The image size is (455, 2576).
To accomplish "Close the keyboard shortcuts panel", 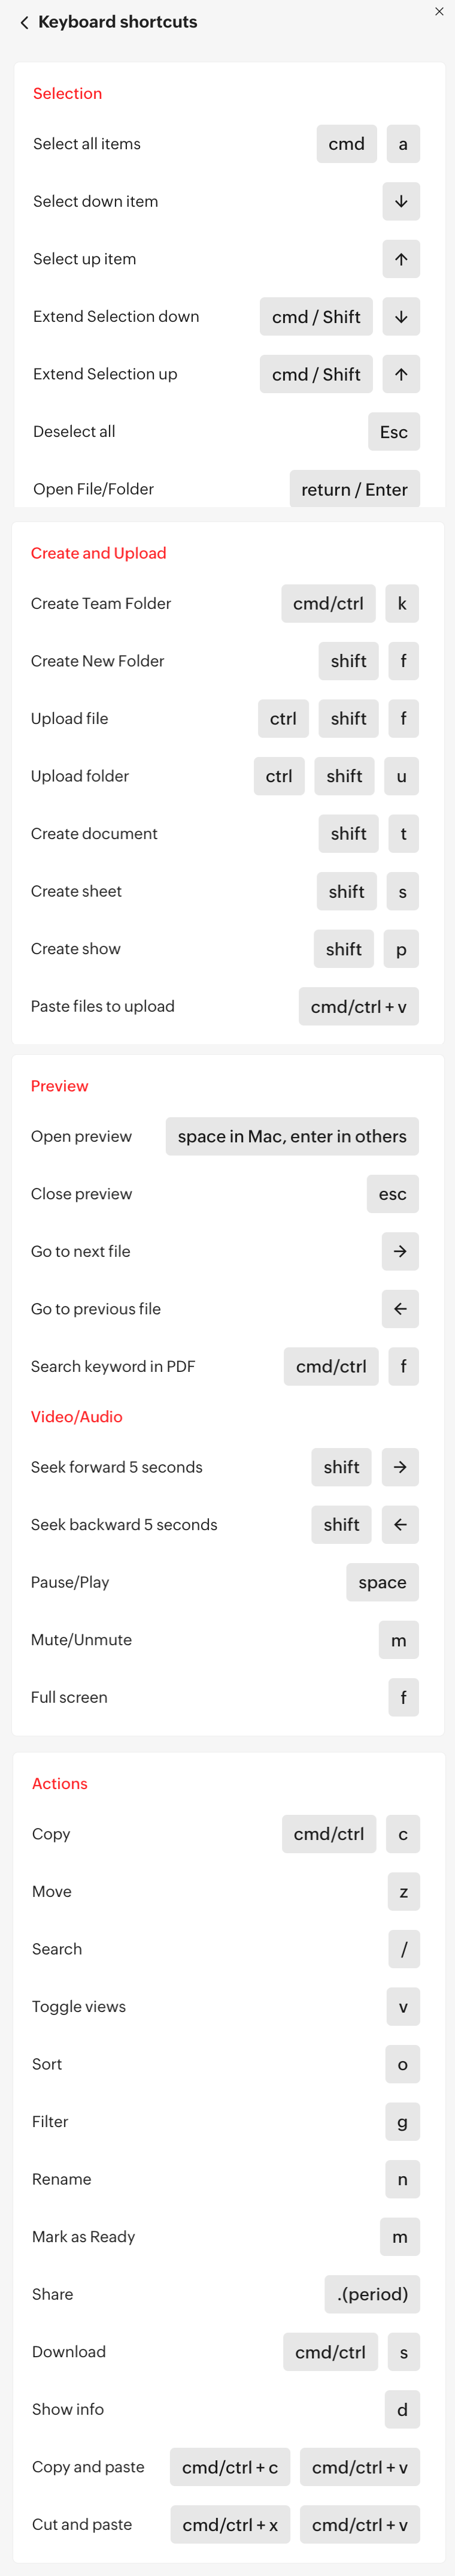I will [439, 12].
